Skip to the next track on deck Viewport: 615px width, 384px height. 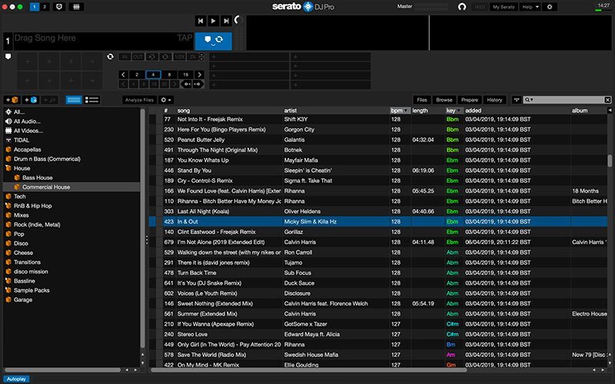coord(226,21)
